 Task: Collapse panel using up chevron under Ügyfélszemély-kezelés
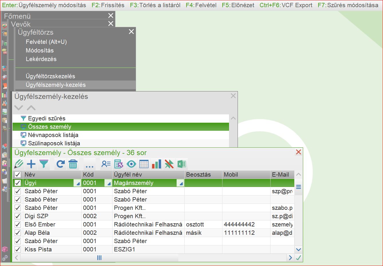pyautogui.click(x=31, y=108)
